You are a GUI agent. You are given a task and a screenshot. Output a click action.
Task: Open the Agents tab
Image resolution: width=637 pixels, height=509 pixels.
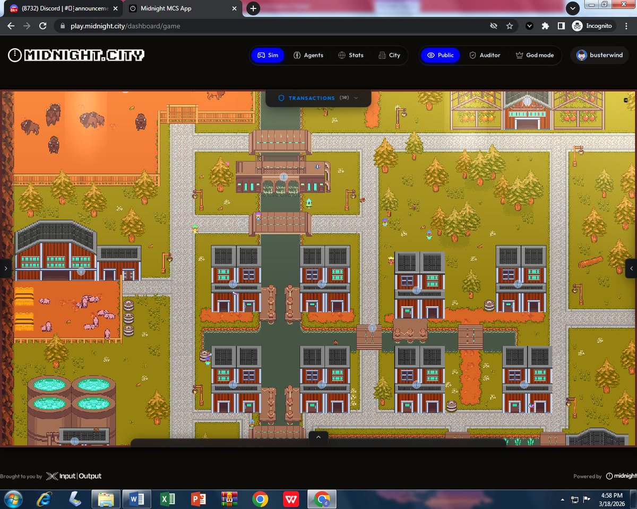click(x=308, y=55)
